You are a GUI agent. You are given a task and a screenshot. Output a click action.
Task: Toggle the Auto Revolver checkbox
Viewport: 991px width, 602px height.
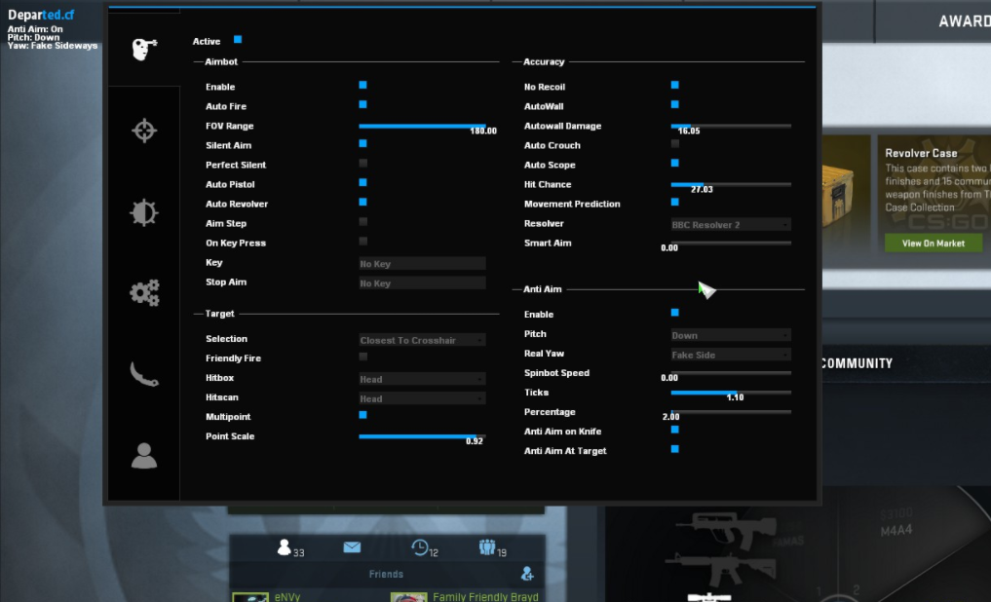coord(362,203)
